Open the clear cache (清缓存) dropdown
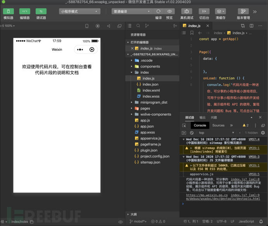Screen dimensions: 268x226 pyautogui.click(x=221, y=11)
